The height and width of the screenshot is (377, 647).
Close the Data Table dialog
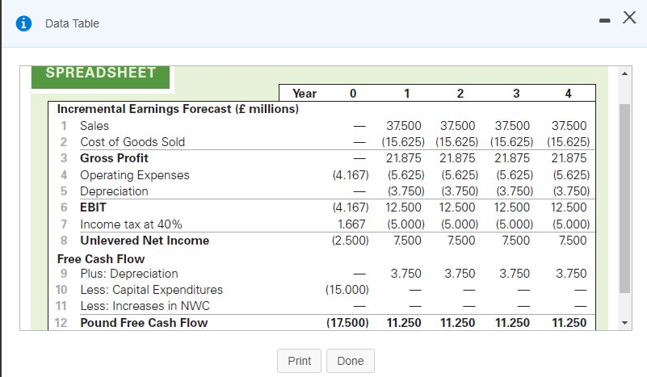click(x=629, y=17)
